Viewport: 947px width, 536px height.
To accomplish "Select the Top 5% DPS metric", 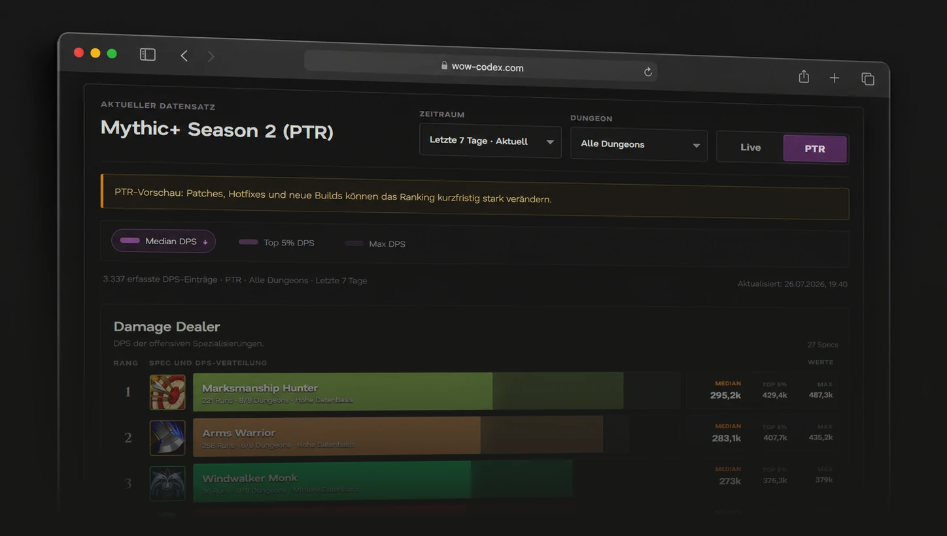I will (277, 242).
